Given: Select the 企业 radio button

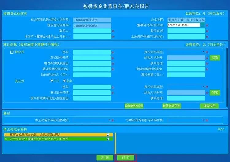Looking at the screenshot, I should pos(64,81).
